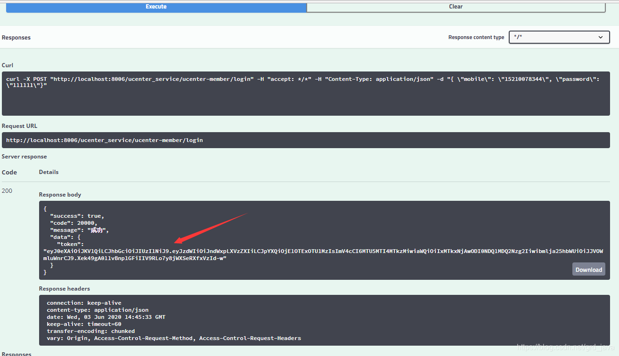This screenshot has height=356, width=619.
Task: Click the "message" line in response body
Action: tap(80, 230)
